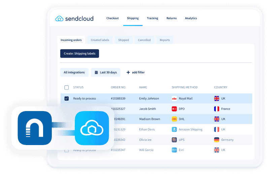
Task: Click the add filter link
Action: tap(138, 72)
